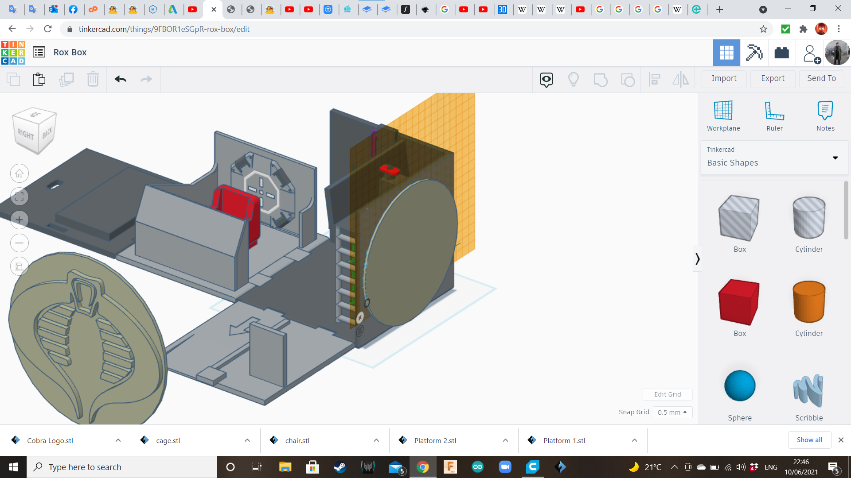The height and width of the screenshot is (478, 851).
Task: Open the Export menu
Action: [x=772, y=78]
